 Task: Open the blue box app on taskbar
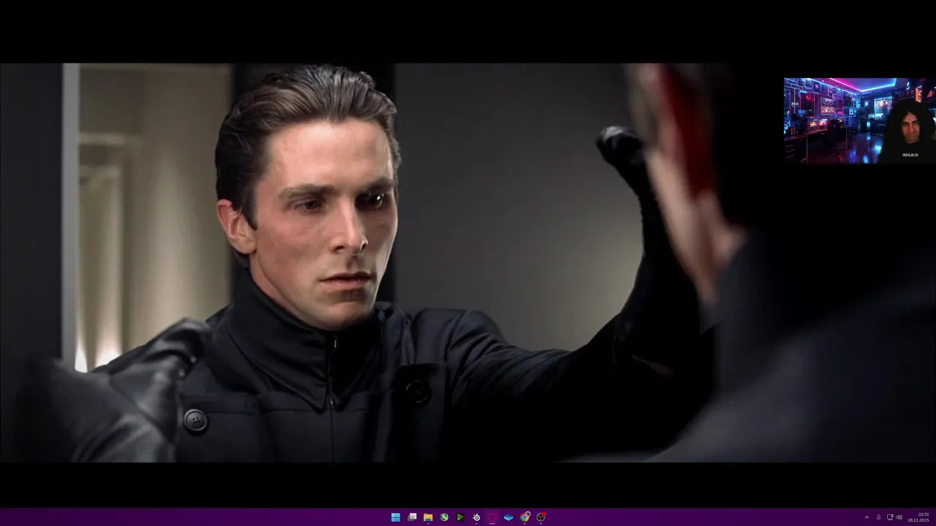508,517
